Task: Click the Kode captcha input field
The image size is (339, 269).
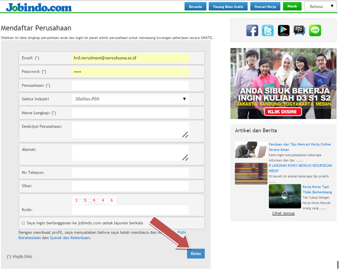Action: pyautogui.click(x=130, y=210)
